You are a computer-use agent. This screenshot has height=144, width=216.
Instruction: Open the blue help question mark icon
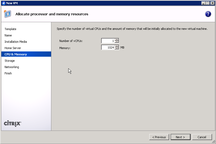tap(208, 14)
